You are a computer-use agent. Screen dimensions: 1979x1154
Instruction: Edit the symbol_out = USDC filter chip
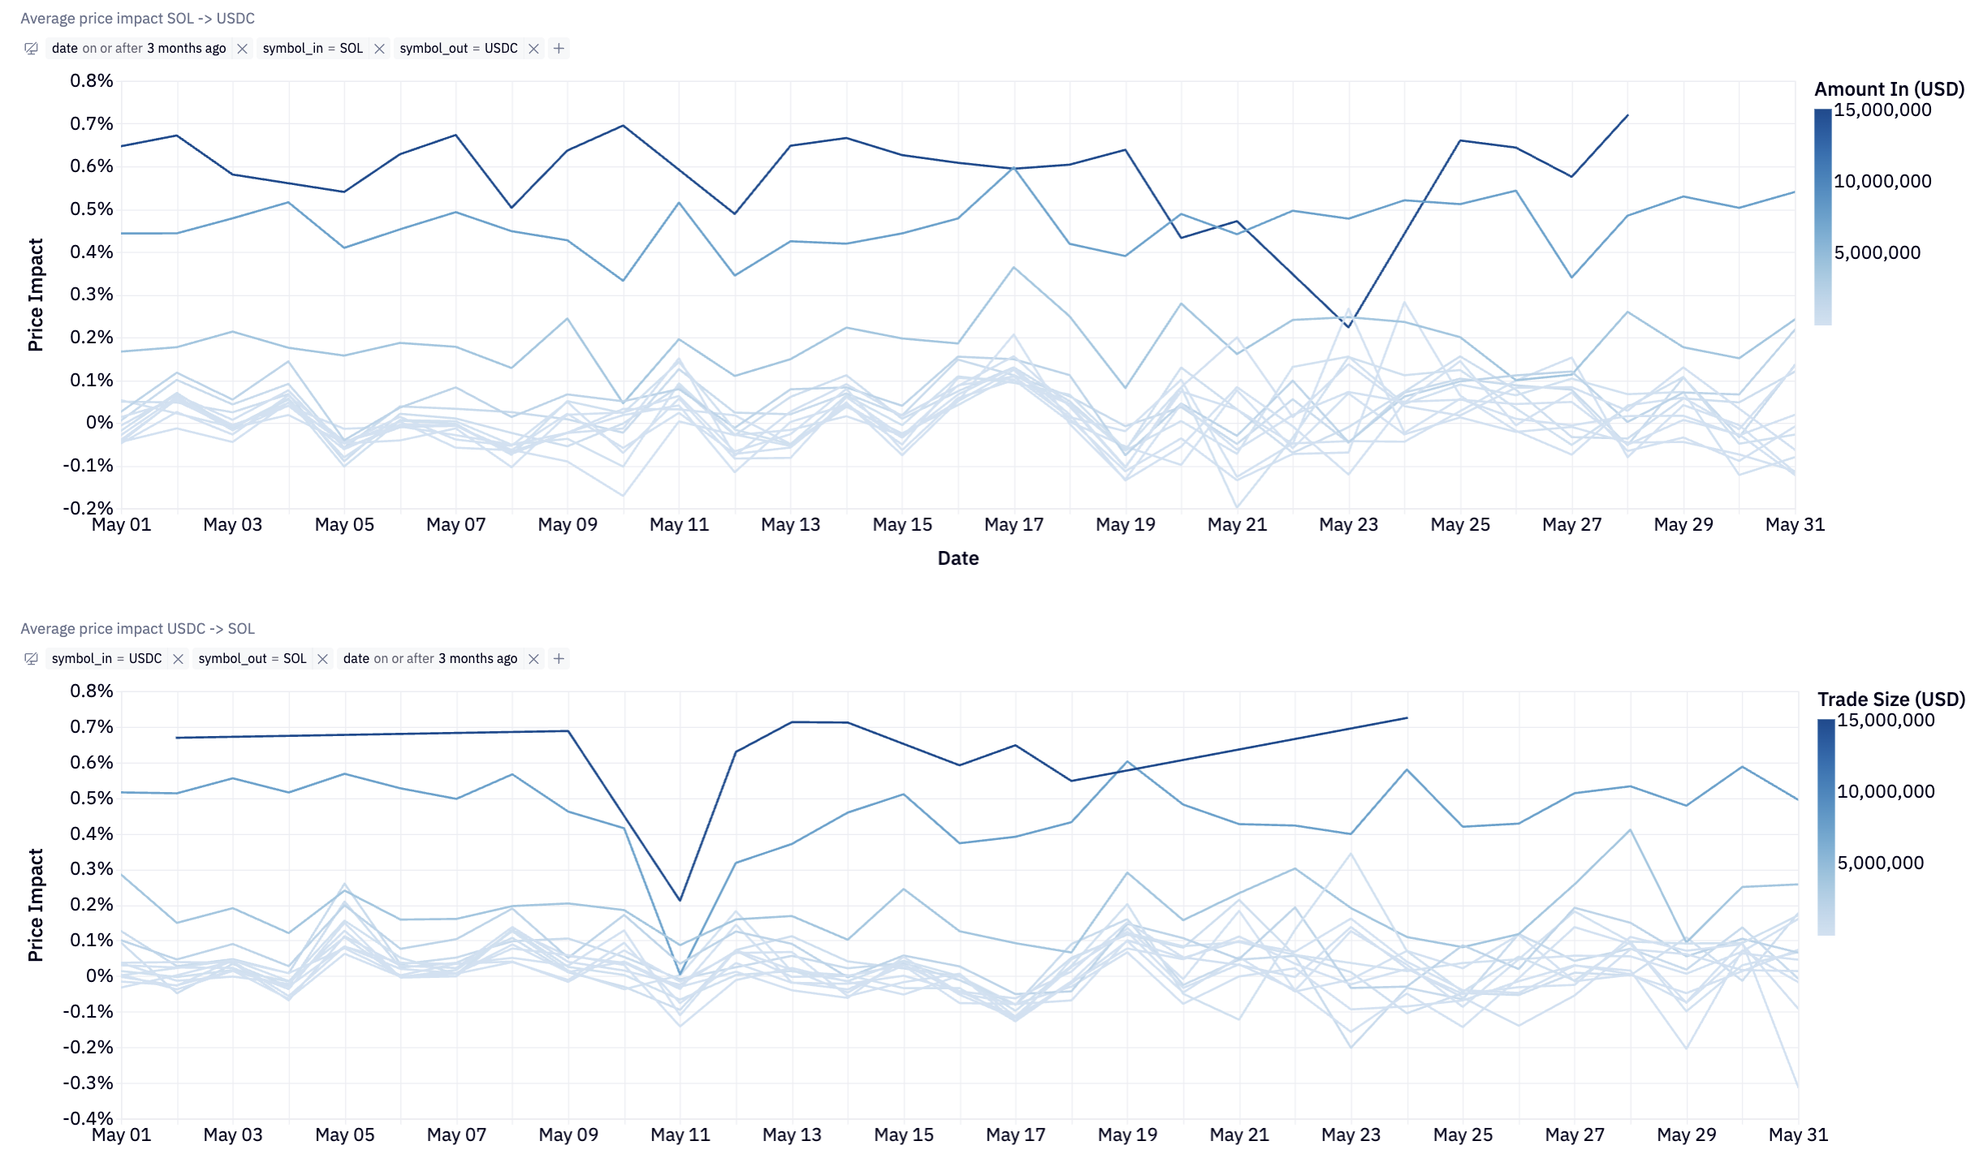[x=458, y=49]
